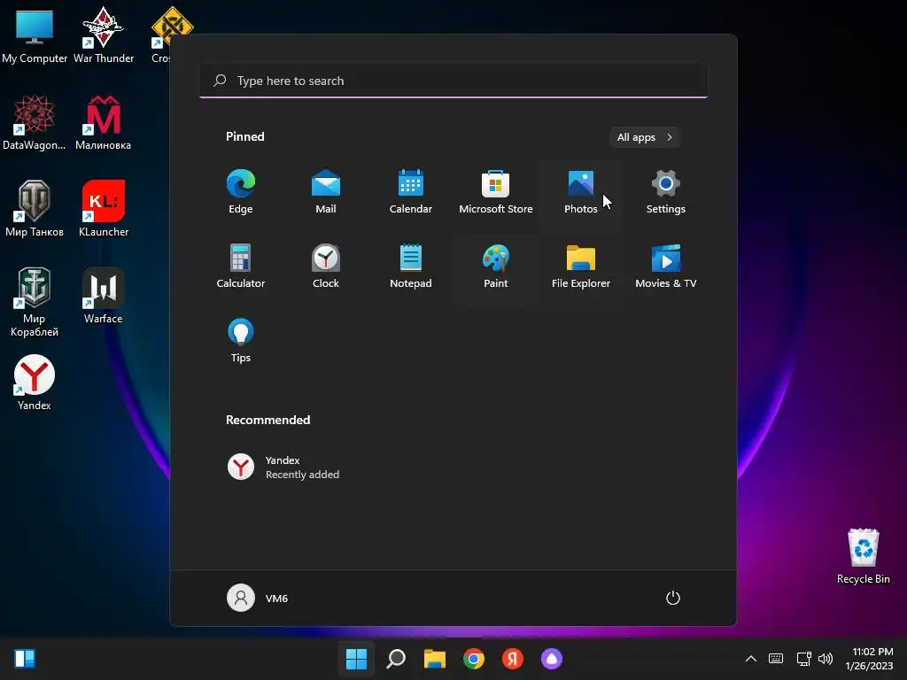Open Settings from pinned apps
The image size is (907, 680).
pos(666,192)
